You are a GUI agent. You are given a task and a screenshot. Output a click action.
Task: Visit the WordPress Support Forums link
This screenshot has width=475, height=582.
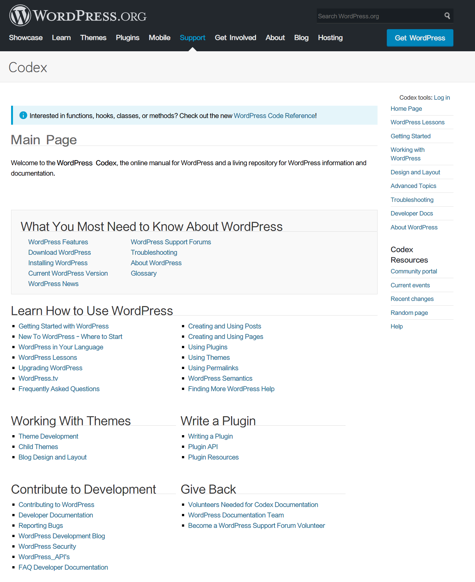[171, 242]
